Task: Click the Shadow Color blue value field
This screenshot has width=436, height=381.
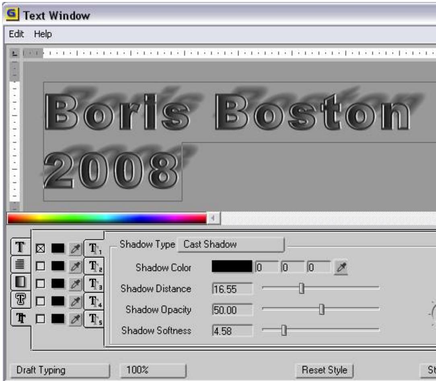Action: (319, 267)
